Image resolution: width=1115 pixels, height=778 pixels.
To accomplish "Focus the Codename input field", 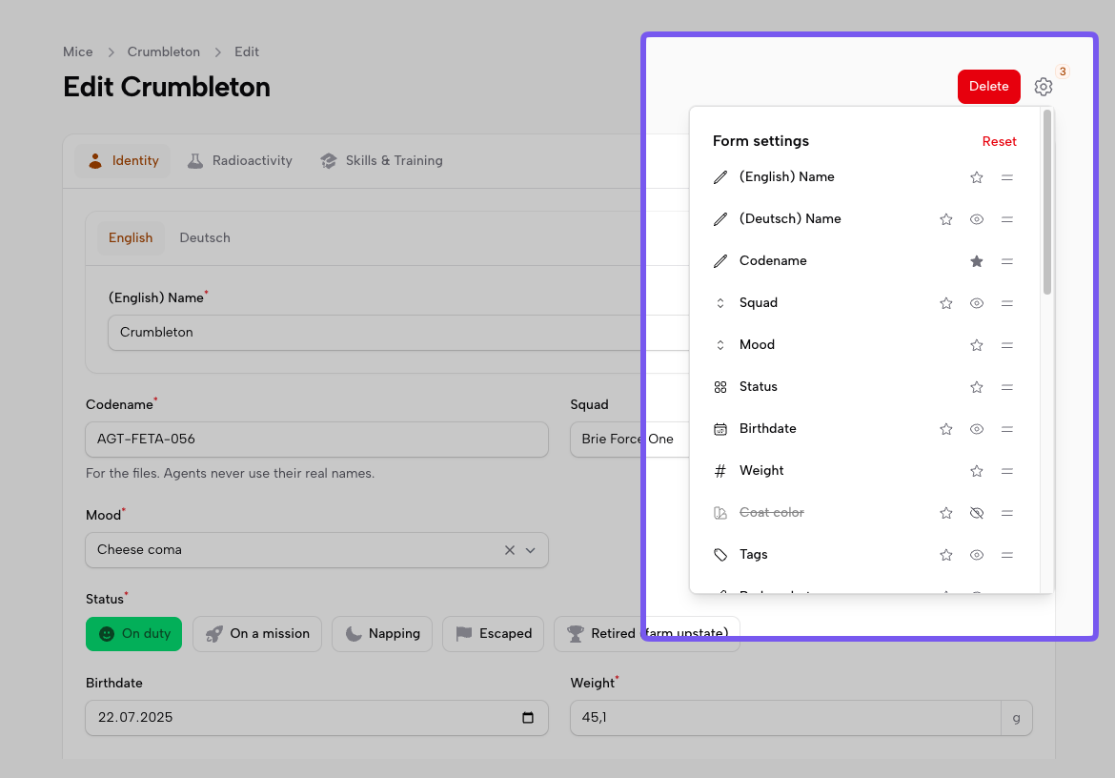I will pos(316,440).
